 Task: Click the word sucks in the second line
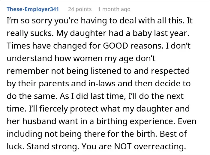coord(42,33)
